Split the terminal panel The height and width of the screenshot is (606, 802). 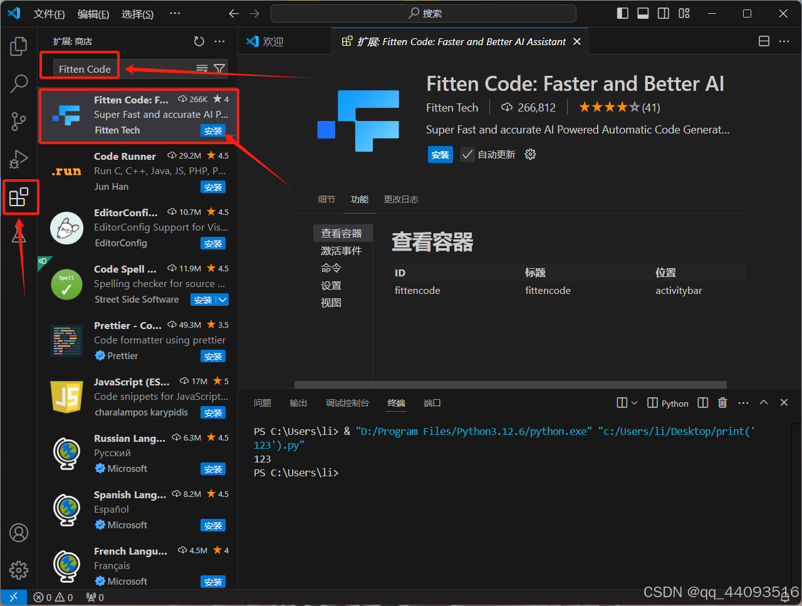(703, 403)
